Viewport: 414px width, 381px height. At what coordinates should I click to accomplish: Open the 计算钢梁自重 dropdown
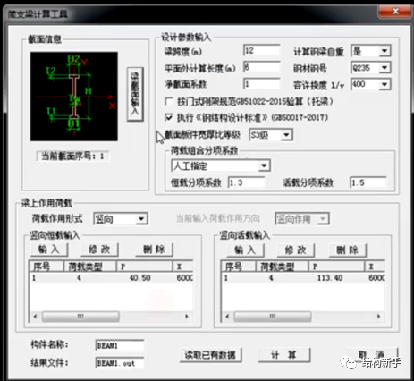pyautogui.click(x=384, y=51)
